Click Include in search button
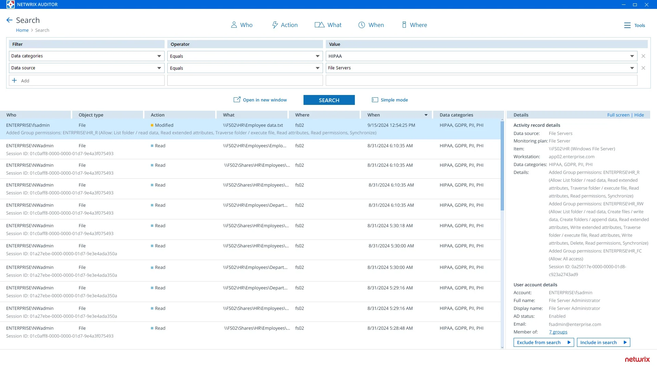This screenshot has height=369, width=657. point(604,342)
